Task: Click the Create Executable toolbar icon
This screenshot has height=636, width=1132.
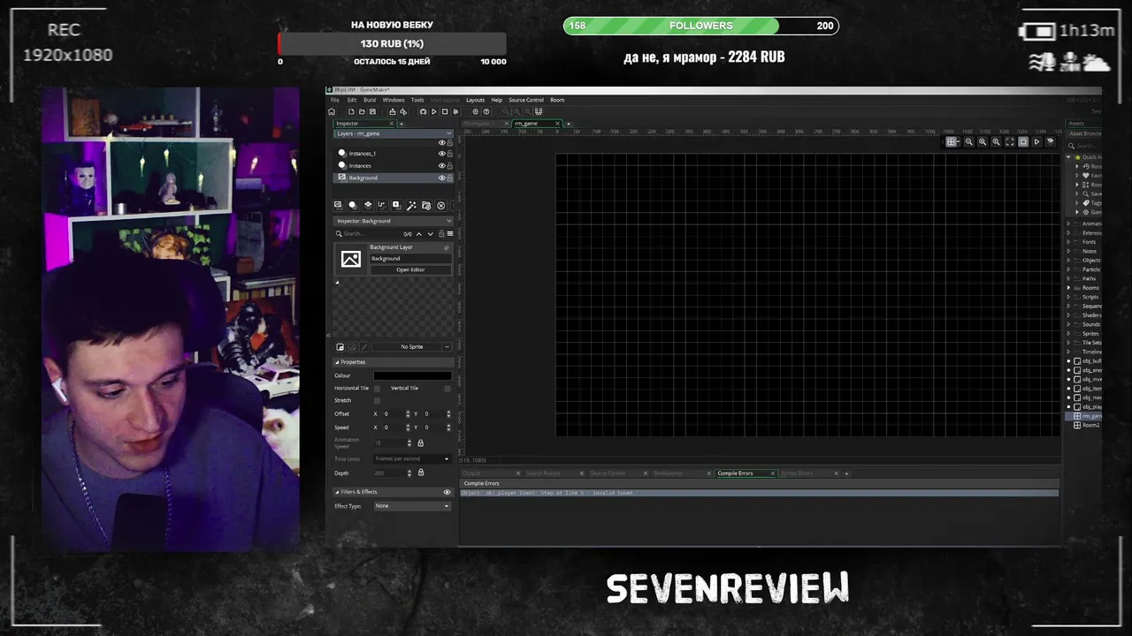Action: coord(393,112)
